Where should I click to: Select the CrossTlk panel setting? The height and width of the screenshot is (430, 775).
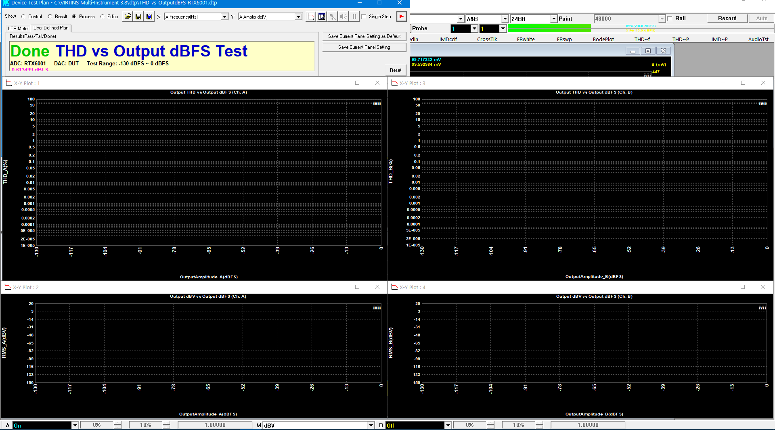click(487, 39)
